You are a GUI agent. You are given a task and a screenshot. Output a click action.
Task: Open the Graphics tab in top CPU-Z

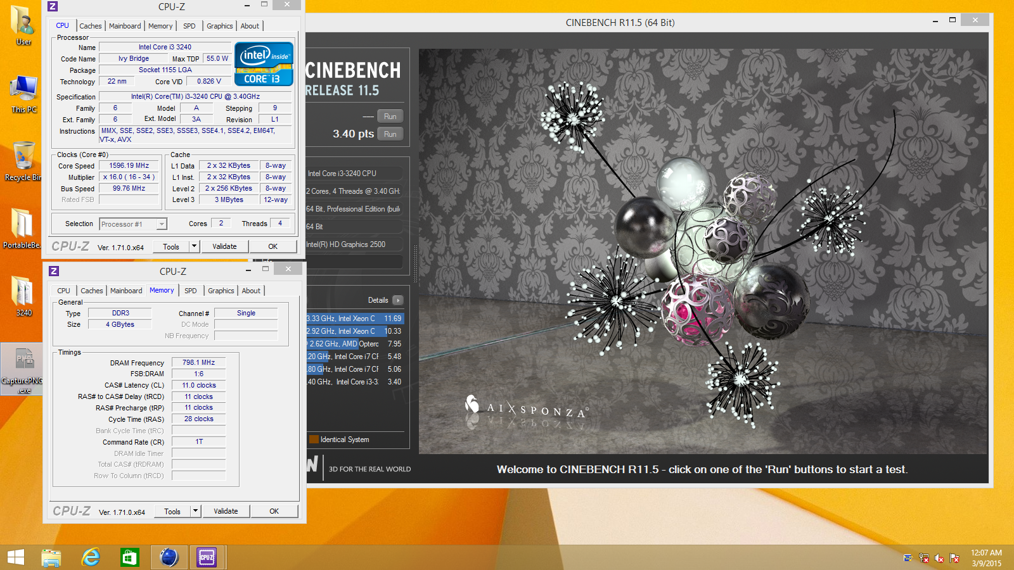click(x=220, y=26)
